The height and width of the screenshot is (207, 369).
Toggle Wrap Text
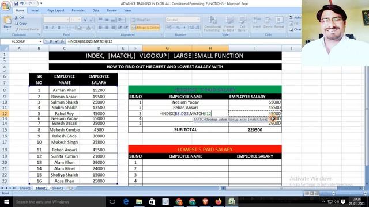click(141, 20)
